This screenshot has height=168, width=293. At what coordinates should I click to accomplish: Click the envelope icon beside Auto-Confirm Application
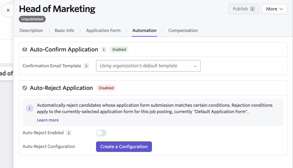[25, 49]
